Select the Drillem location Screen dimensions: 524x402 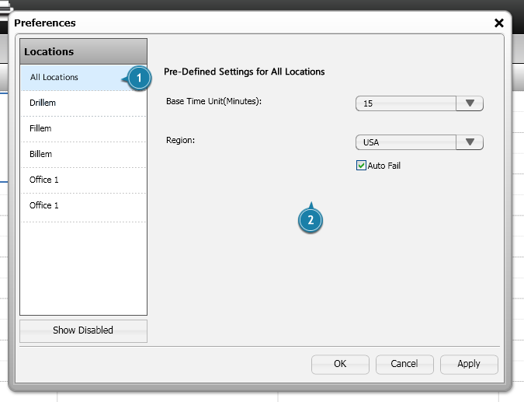click(84, 103)
